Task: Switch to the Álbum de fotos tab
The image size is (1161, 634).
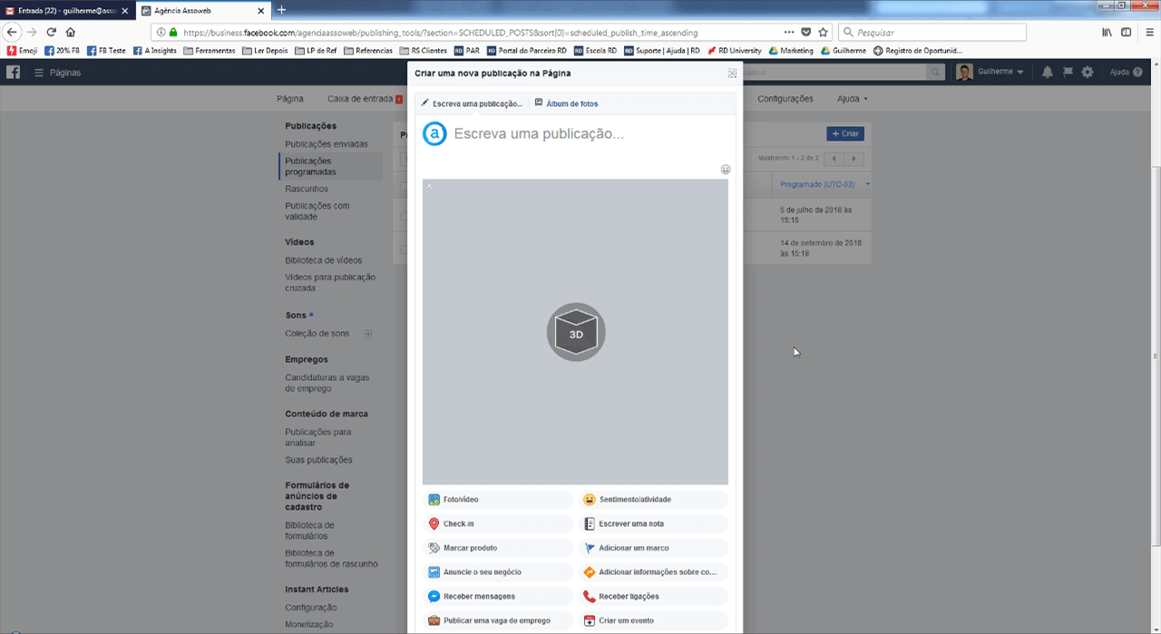Action: point(566,103)
